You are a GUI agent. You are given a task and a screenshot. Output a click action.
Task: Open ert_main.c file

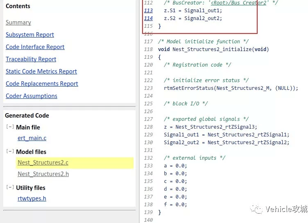[x=32, y=138]
